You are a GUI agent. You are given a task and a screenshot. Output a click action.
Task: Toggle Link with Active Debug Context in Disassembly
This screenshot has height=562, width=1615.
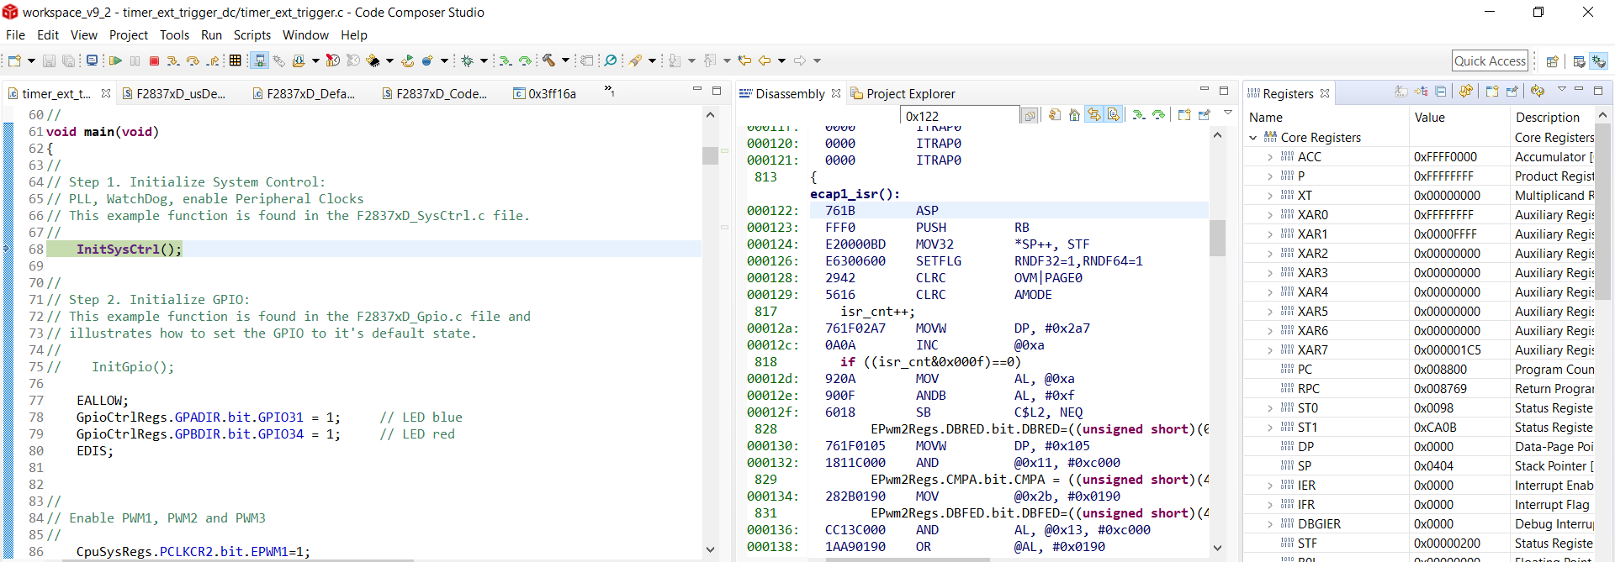[x=1093, y=115]
